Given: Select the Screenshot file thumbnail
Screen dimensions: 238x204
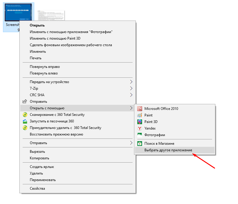Looking at the screenshot, I should coord(18,12).
